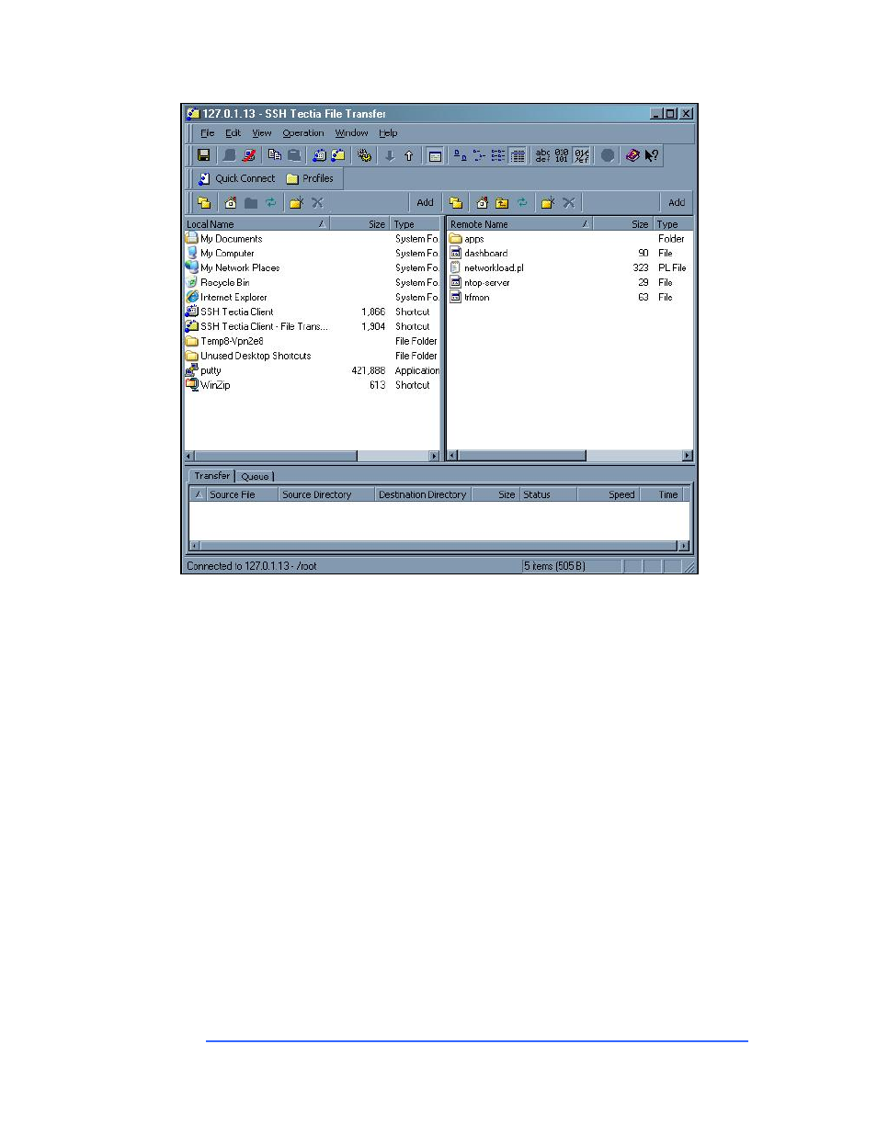This screenshot has width=877, height=1135.
Task: Sort by Remote Name column header
Action: (x=519, y=224)
